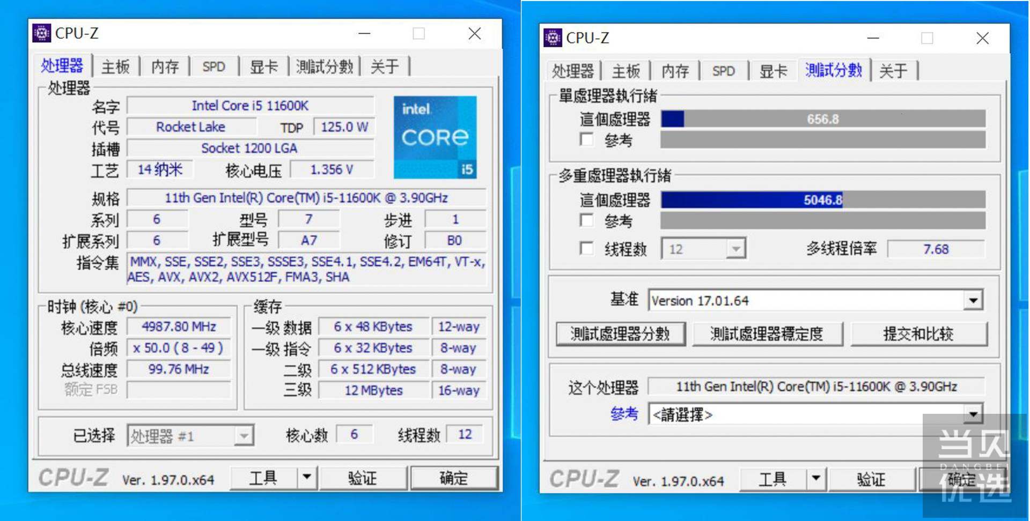This screenshot has height=521, width=1030.
Task: Click 这个处理器 name field in right window
Action: (x=816, y=386)
